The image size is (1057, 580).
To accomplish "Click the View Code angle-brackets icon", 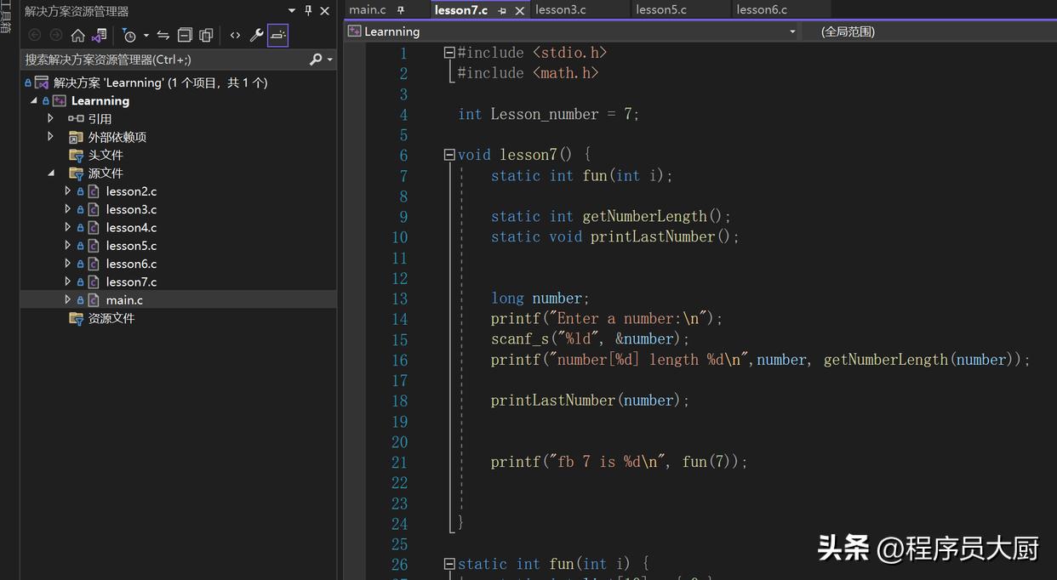I will [235, 35].
